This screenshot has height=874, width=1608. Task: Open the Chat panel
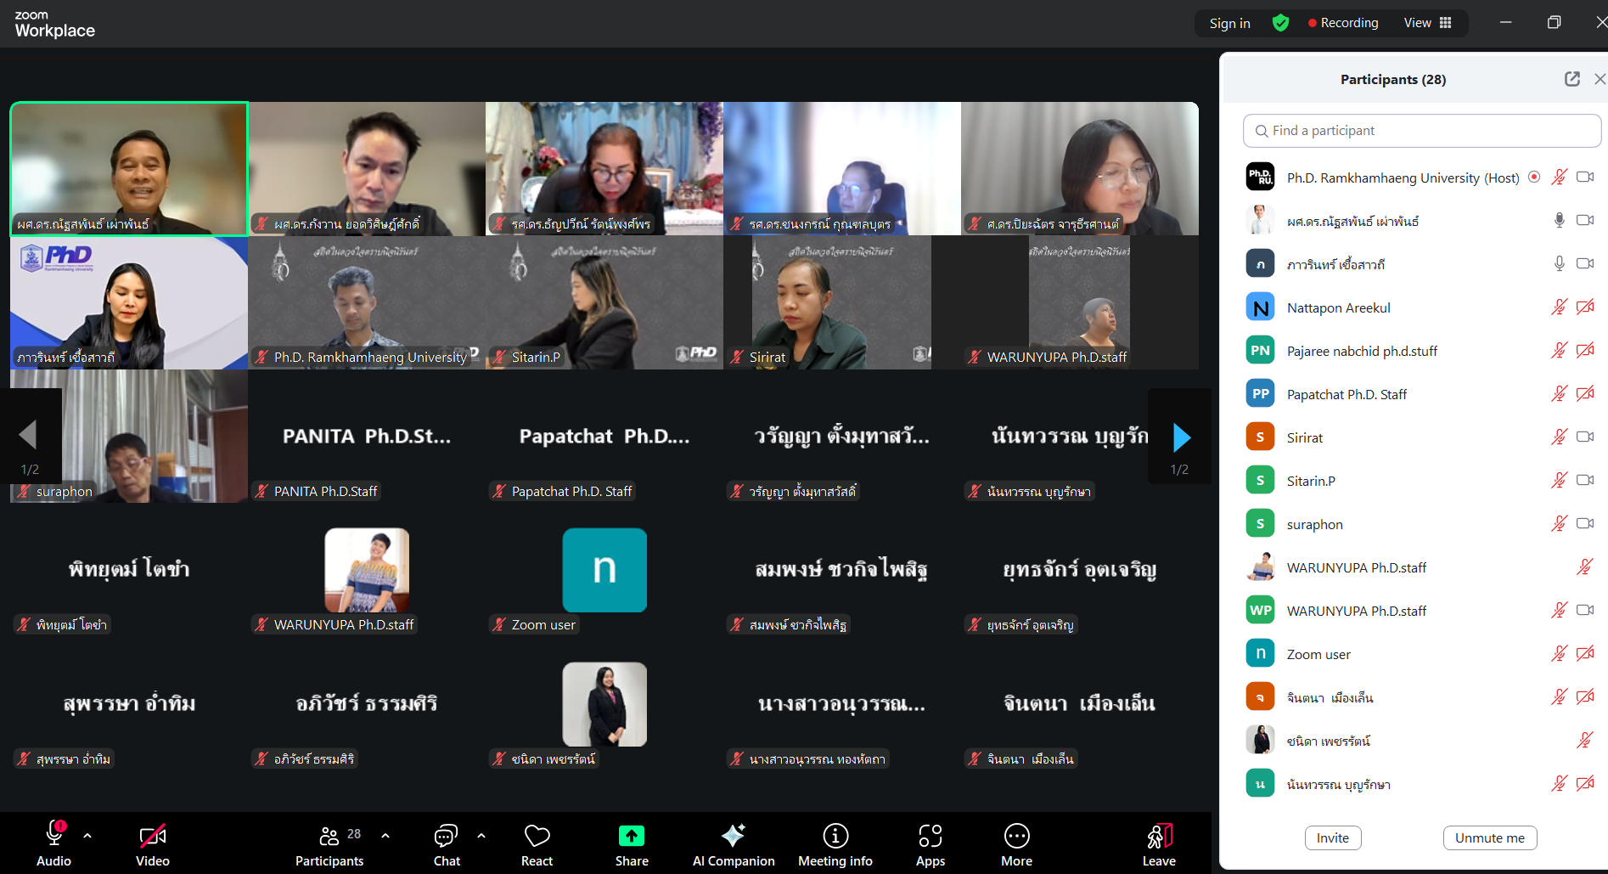pyautogui.click(x=446, y=845)
